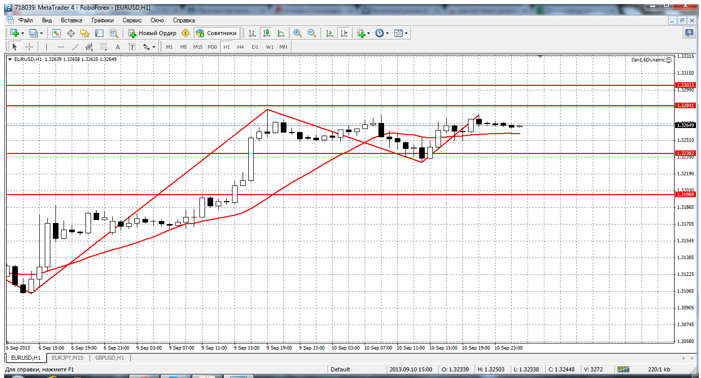
Task: Switch timeframe to M1
Action: [x=169, y=47]
